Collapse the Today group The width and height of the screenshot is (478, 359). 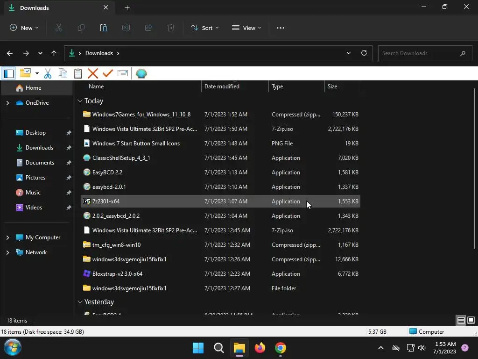tap(80, 101)
